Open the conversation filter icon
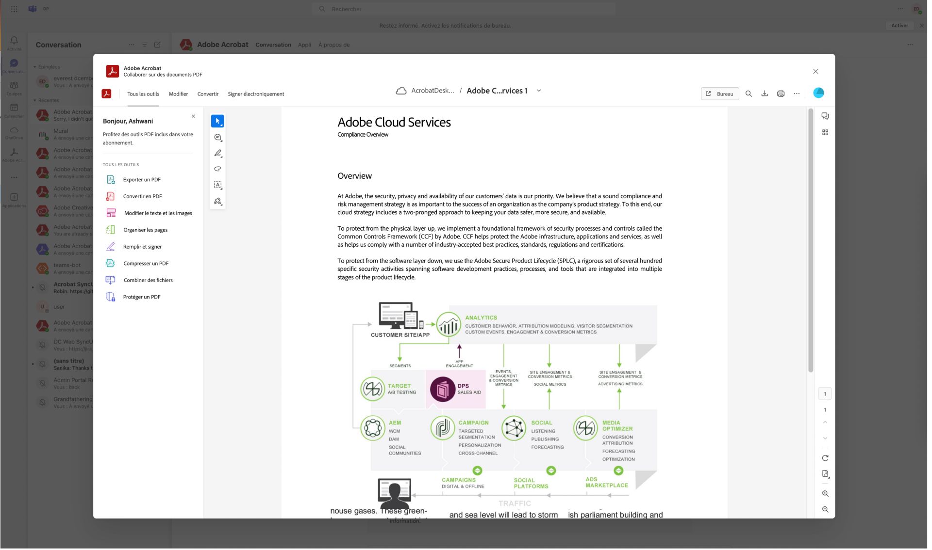Screen dimensions: 932x550 [x=144, y=45]
